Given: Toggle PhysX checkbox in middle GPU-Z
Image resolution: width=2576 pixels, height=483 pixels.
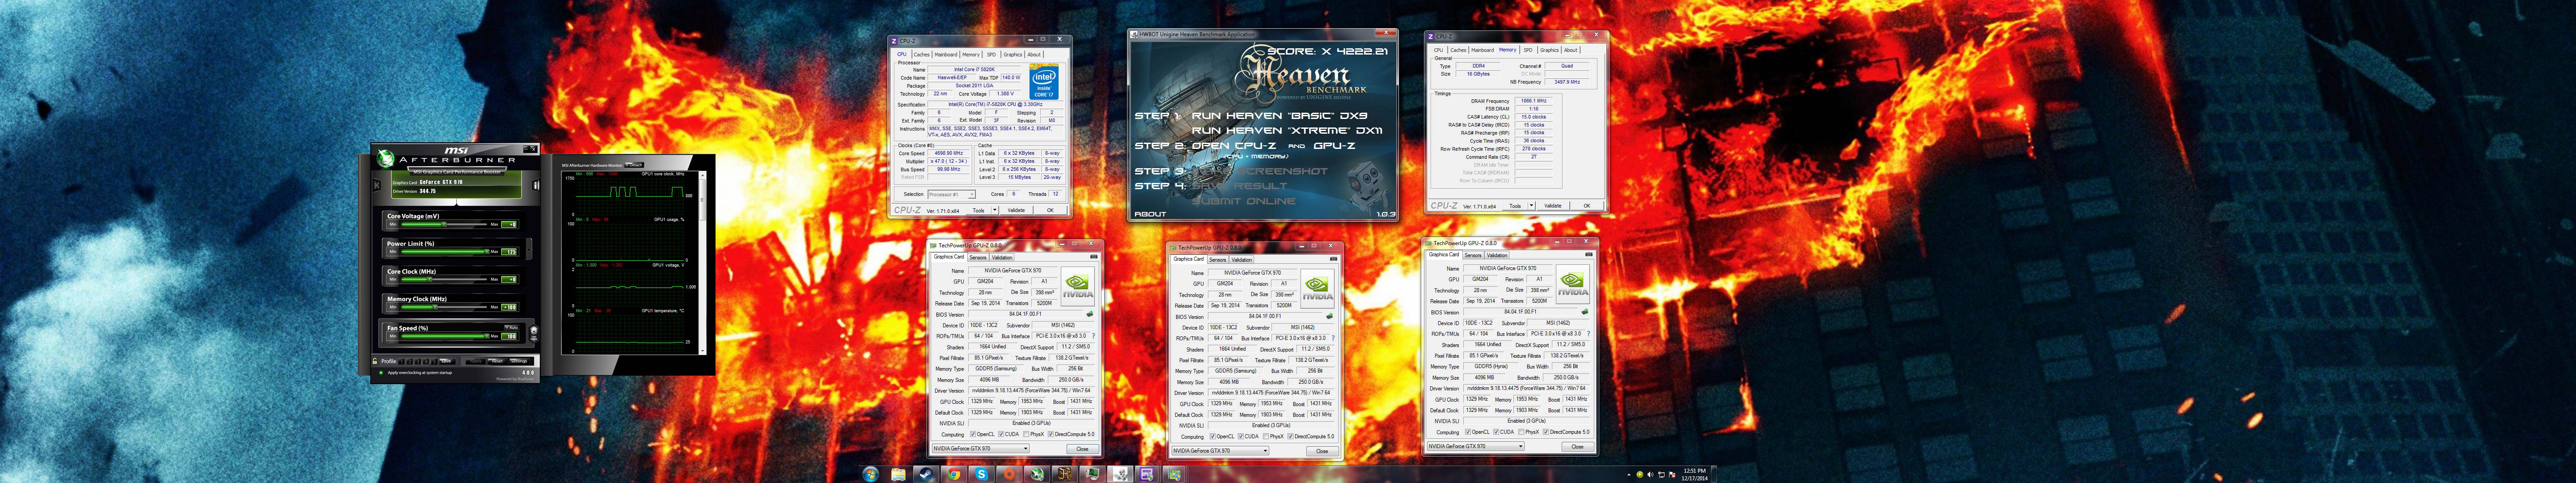Looking at the screenshot, I should (1266, 437).
